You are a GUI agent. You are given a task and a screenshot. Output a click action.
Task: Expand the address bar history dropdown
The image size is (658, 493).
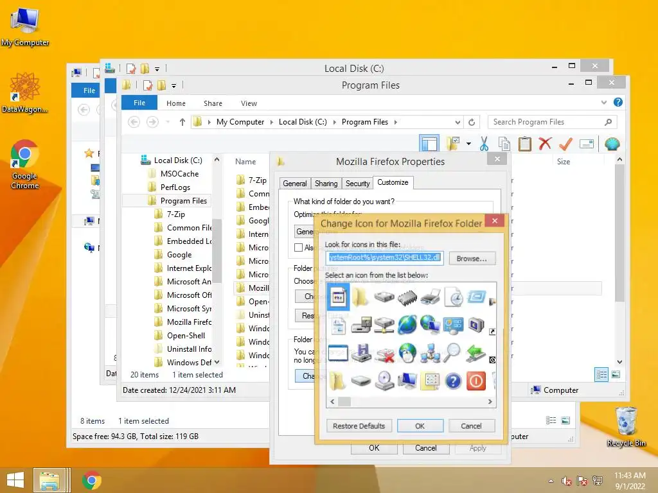[458, 122]
